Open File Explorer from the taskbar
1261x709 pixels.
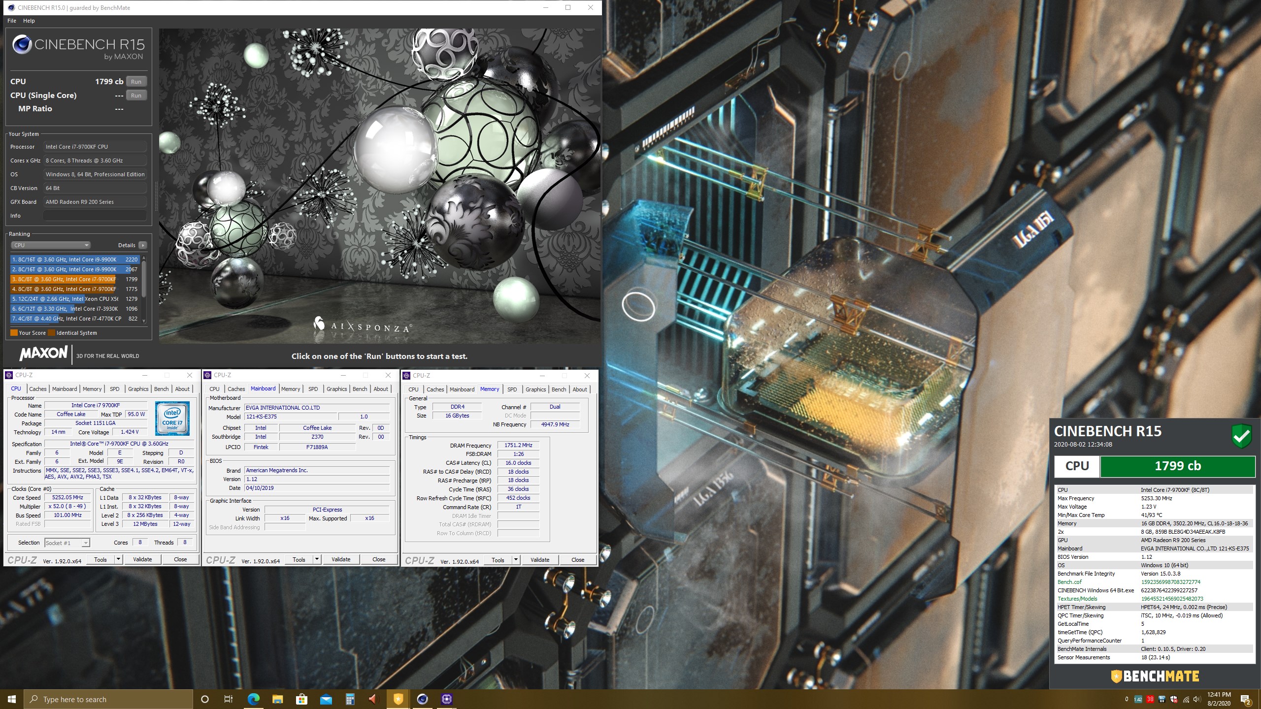[277, 699]
